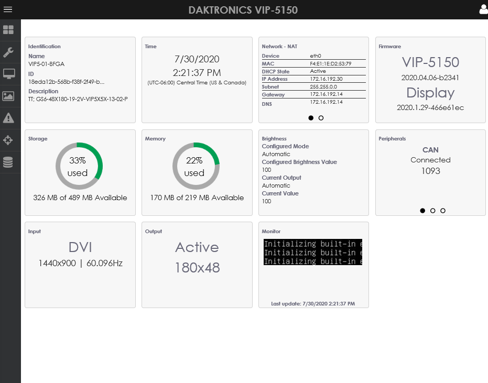Open the Firmware VIP-5150 card

430,79
